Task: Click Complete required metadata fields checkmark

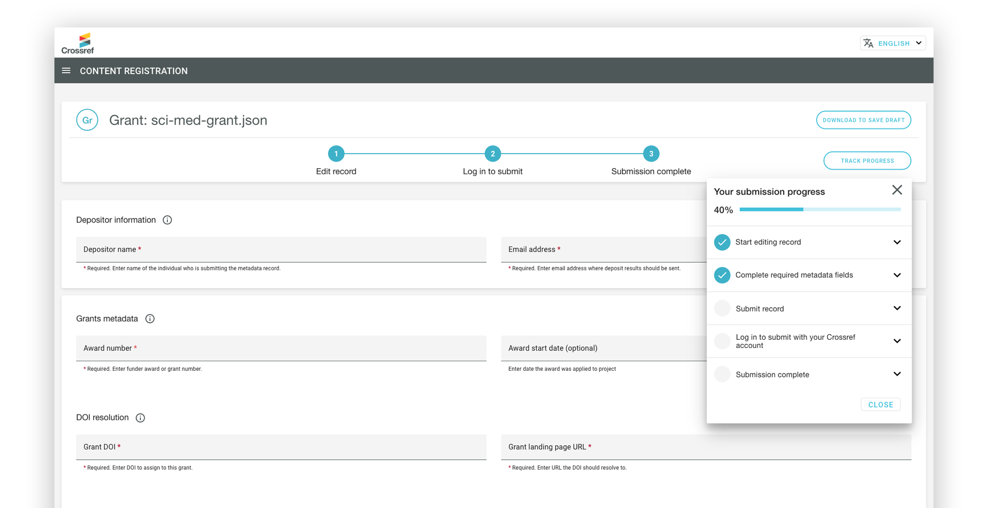Action: (x=722, y=275)
